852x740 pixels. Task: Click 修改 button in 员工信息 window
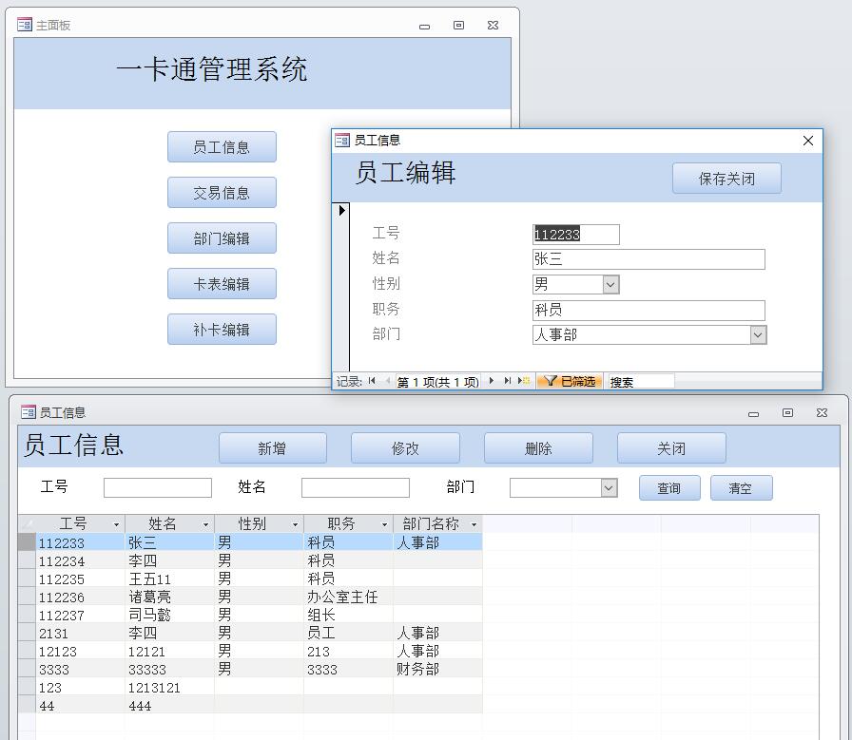point(405,448)
